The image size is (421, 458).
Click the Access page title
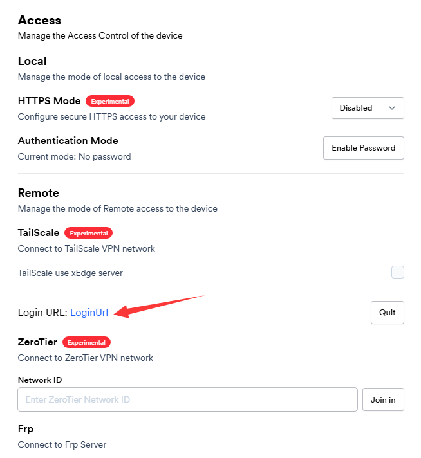point(39,20)
